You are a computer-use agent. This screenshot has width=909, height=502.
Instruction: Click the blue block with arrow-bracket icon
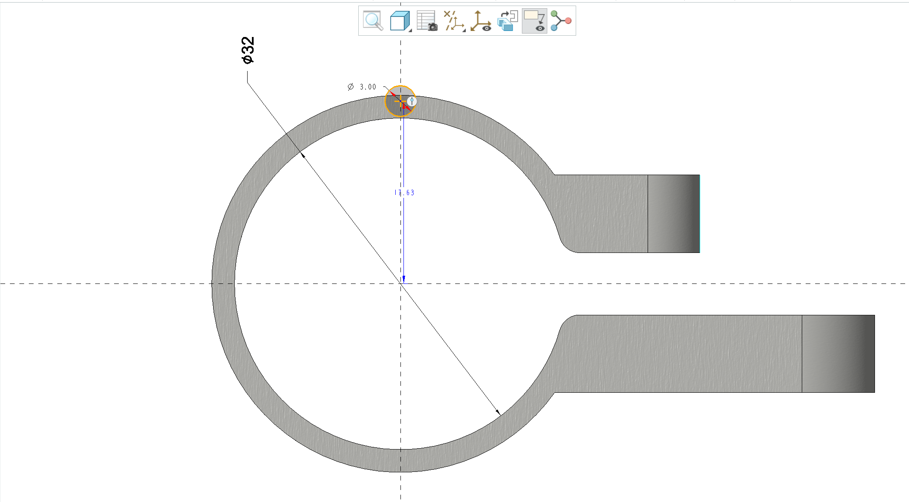(507, 21)
